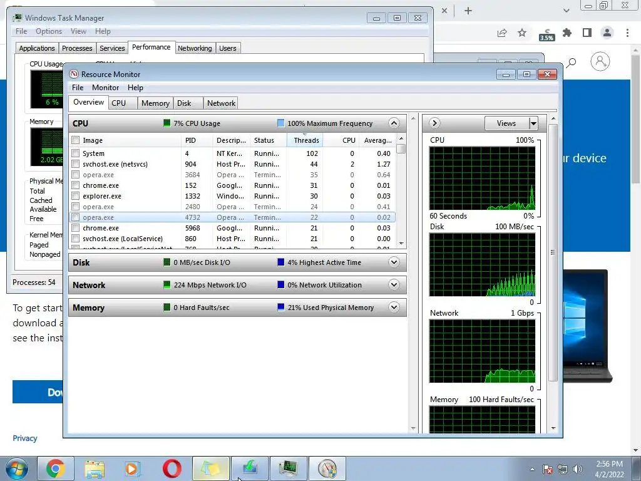Sort process list by Status column
The height and width of the screenshot is (481, 641).
[268, 140]
